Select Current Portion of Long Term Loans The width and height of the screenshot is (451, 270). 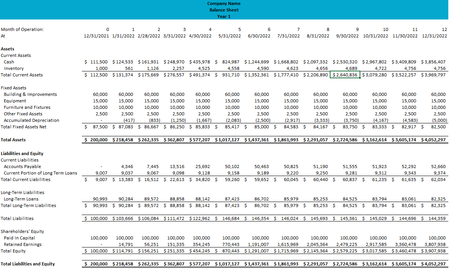point(41,173)
